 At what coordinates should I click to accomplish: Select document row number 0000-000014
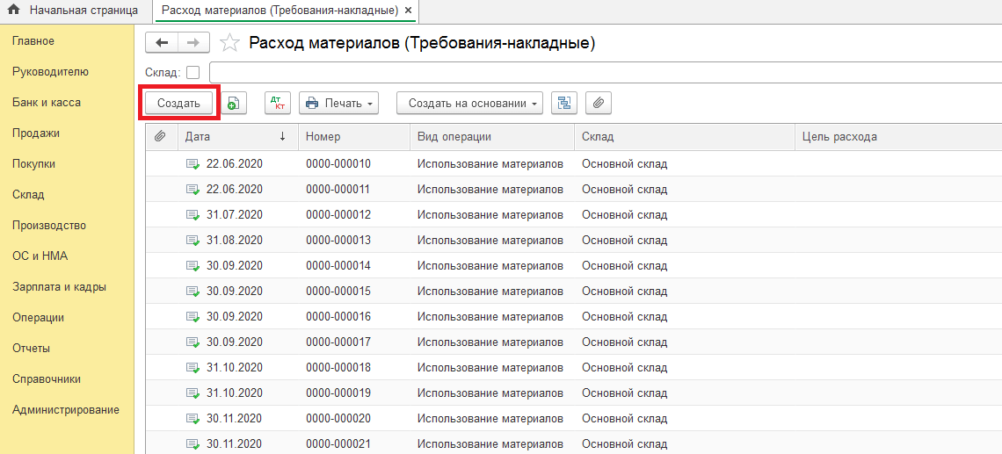338,265
